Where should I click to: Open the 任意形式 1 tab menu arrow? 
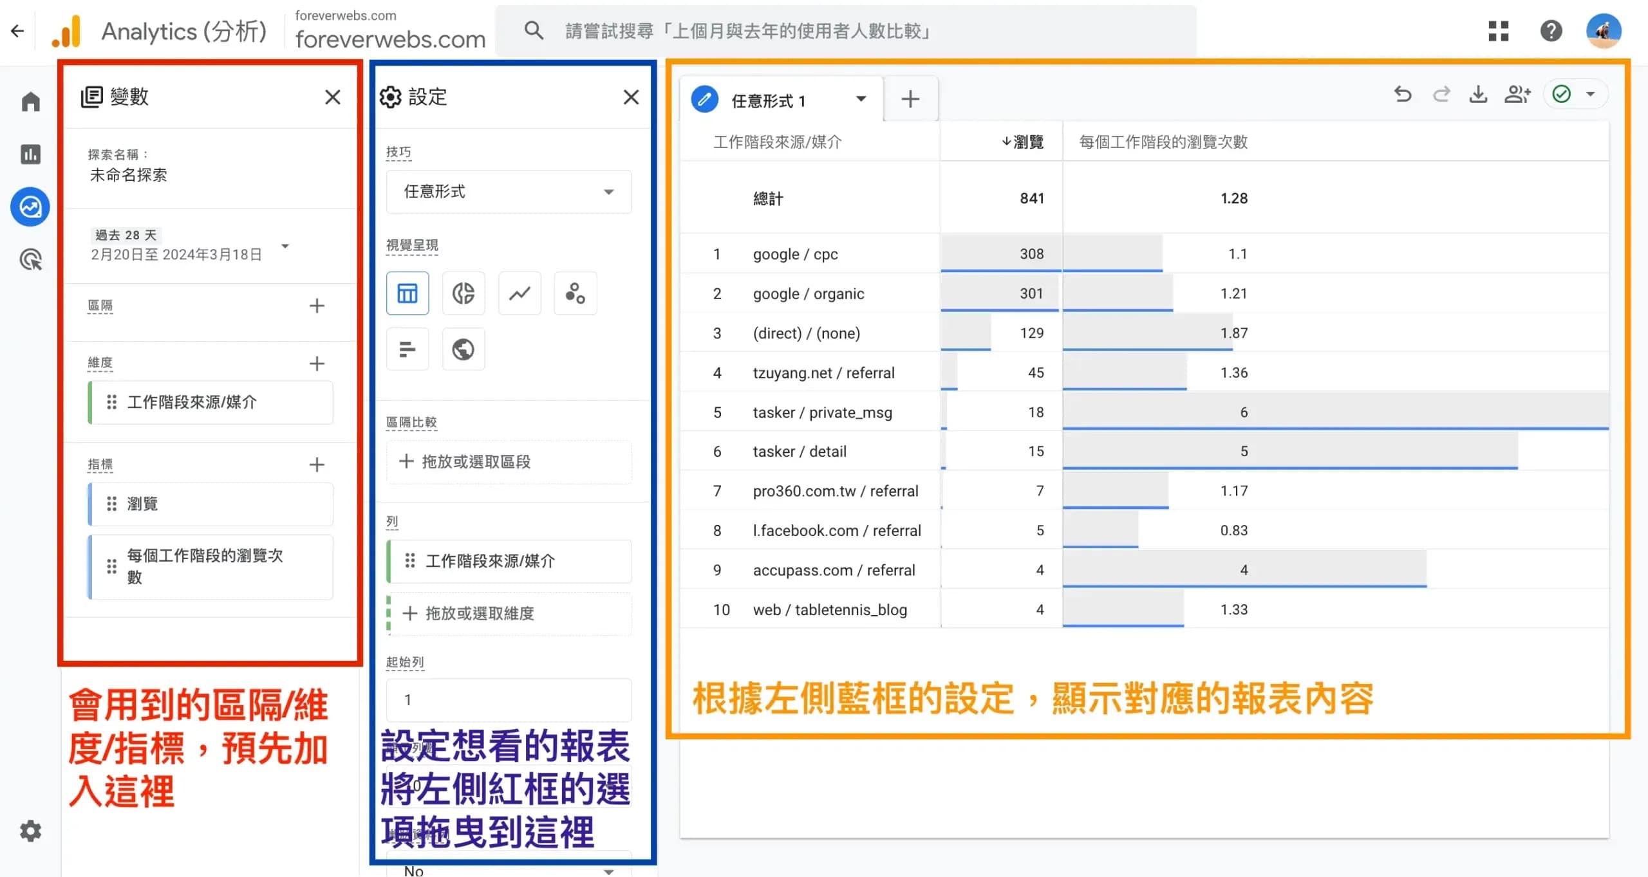click(861, 99)
